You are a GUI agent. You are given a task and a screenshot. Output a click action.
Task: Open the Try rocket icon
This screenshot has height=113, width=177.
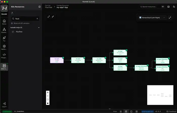pyautogui.click(x=4, y=39)
